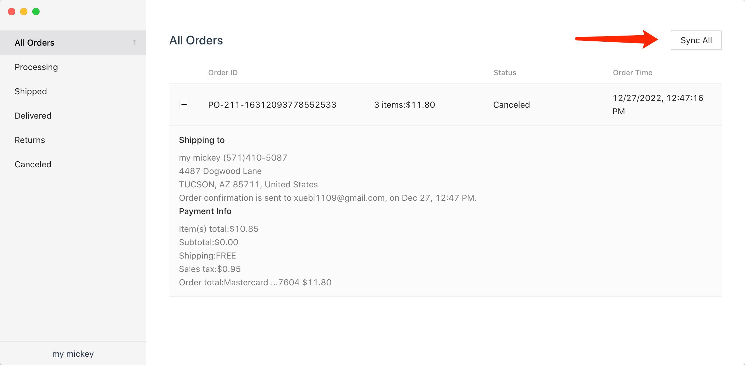Close the window with red button

(x=12, y=12)
